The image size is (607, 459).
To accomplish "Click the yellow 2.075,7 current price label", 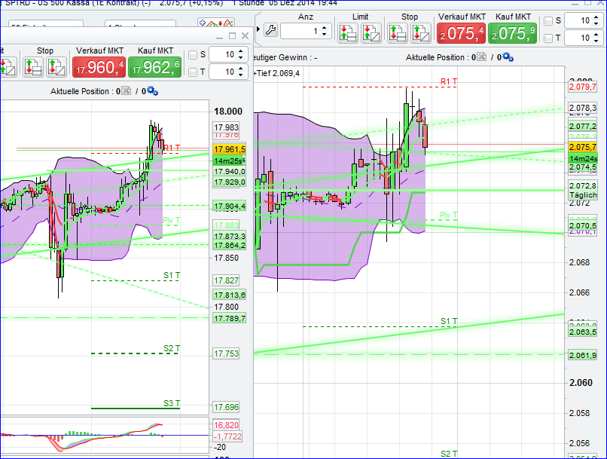I will [583, 147].
